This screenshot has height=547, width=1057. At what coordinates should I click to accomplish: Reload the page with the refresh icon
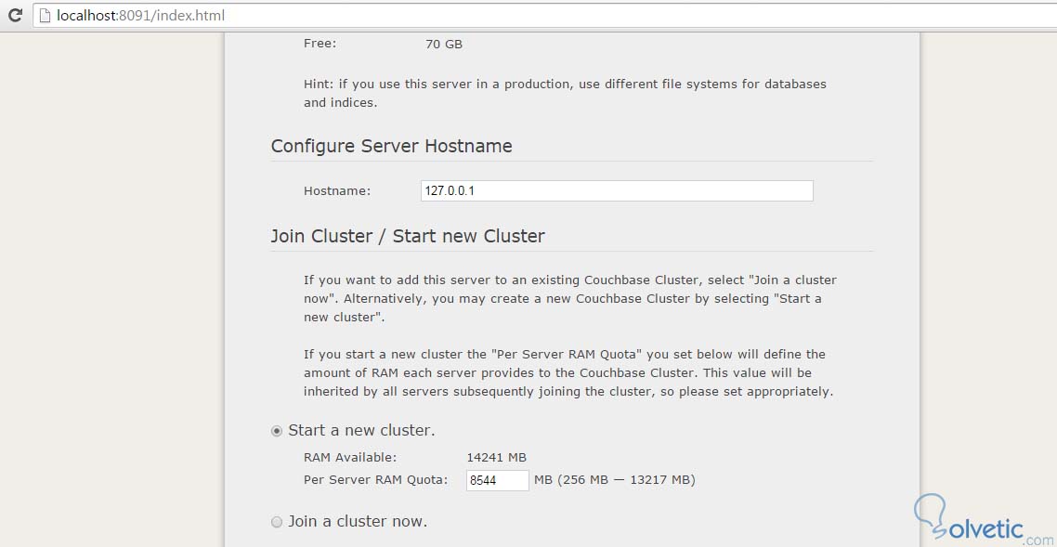(16, 15)
